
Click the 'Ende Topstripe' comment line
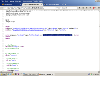[x=12, y=48]
